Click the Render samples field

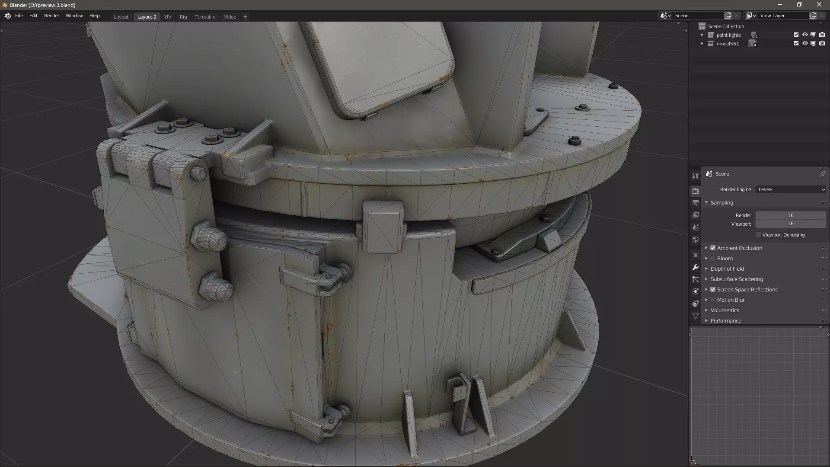pyautogui.click(x=791, y=215)
